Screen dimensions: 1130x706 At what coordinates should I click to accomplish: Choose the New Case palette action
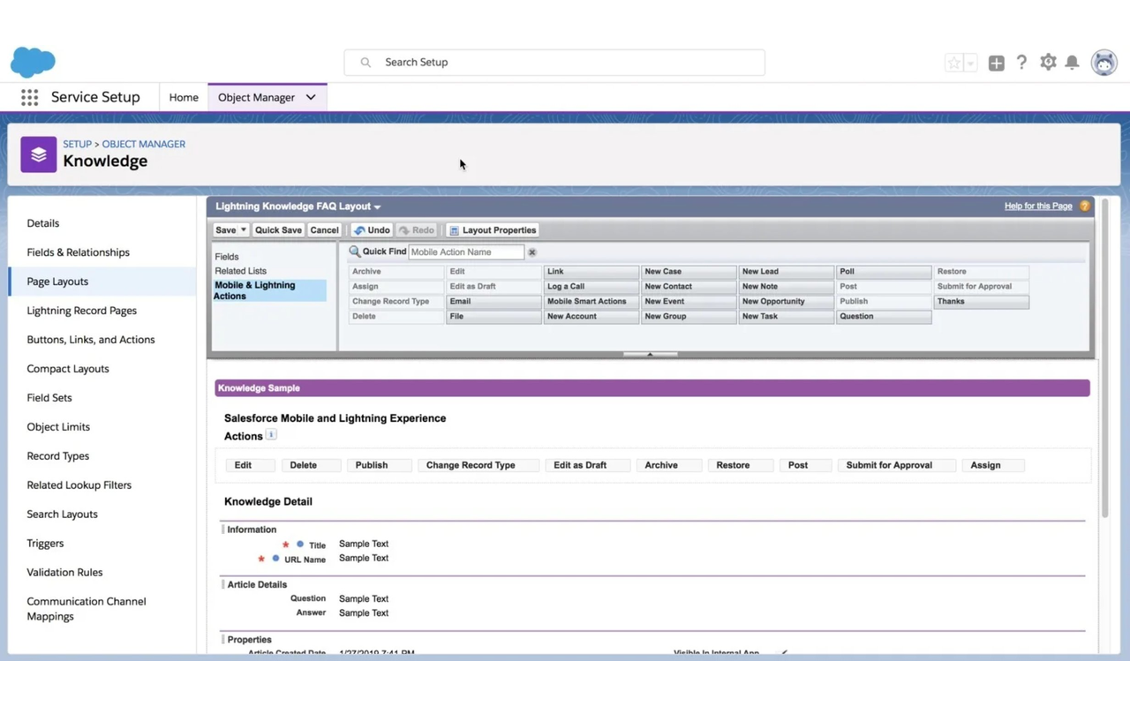[689, 272]
